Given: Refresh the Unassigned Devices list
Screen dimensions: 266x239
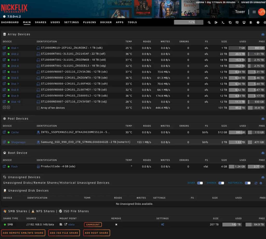Looking at the screenshot, I should [x=256, y=183].
